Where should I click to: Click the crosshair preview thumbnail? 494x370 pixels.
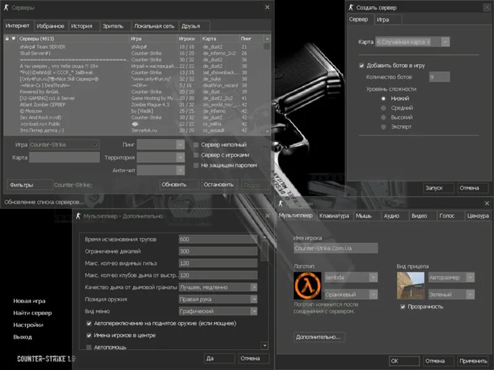pos(411,286)
